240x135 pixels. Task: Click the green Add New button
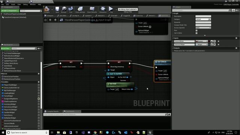pos(6,48)
